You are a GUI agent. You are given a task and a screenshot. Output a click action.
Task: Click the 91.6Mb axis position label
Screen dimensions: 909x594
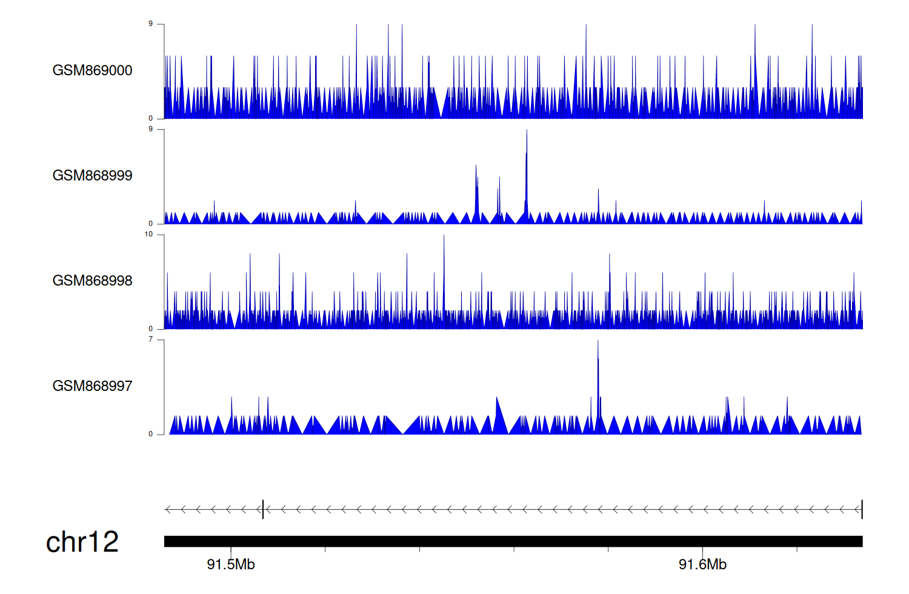coord(702,564)
